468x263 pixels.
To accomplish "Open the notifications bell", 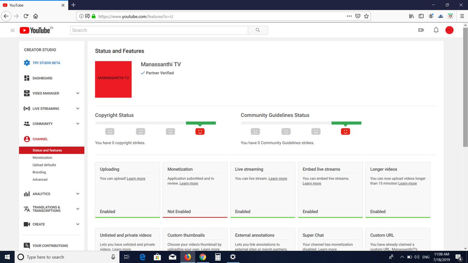I will (x=436, y=30).
